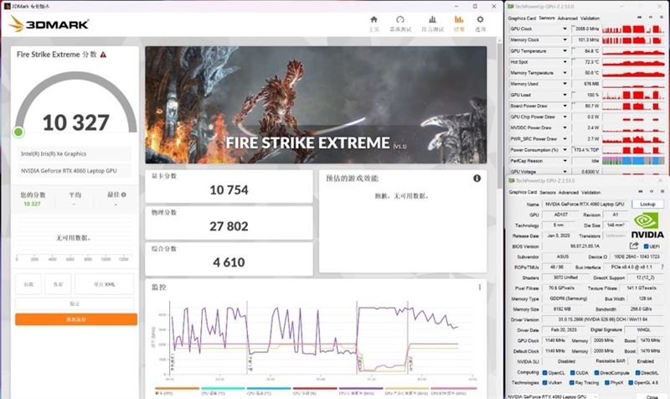Toggle the Ray Tracing checkbox
This screenshot has width=670, height=399.
coord(571,383)
